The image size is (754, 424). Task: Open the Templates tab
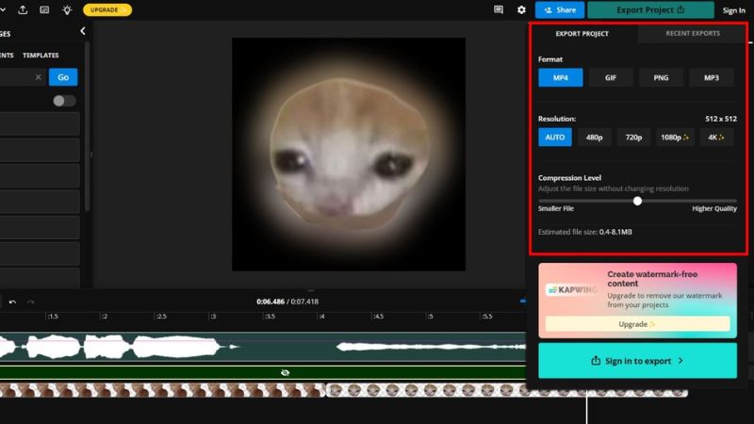coord(41,56)
